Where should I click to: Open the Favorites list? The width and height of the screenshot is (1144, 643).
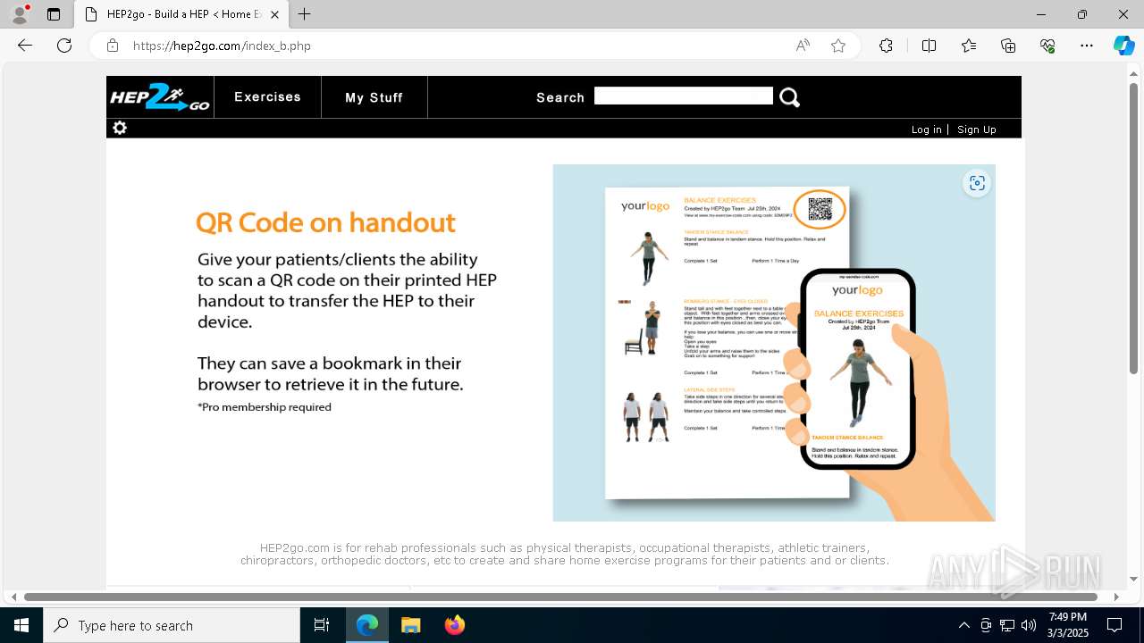pos(969,46)
